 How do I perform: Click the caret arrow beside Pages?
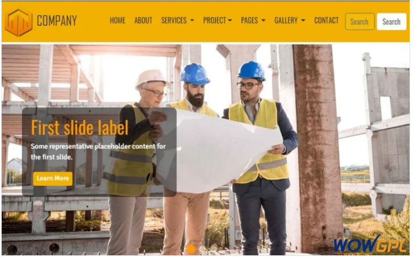[x=264, y=20]
